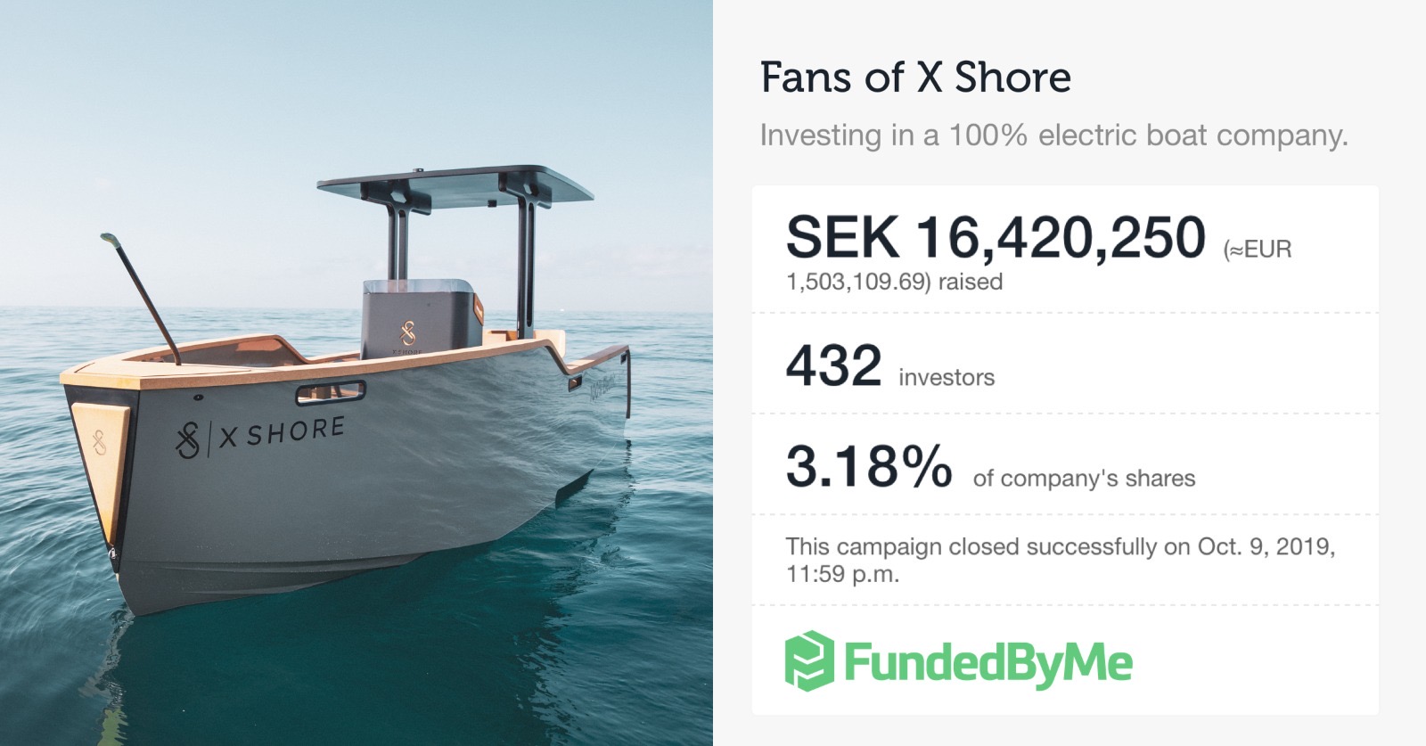Viewport: 1426px width, 746px height.
Task: Click the electric boat photo thumbnail
Action: 356,373
